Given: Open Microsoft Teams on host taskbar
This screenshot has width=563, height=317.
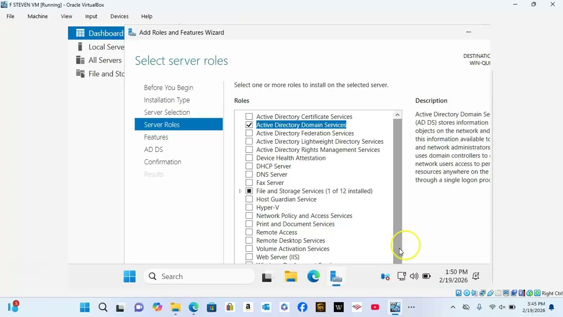Looking at the screenshot, I should click(x=139, y=307).
